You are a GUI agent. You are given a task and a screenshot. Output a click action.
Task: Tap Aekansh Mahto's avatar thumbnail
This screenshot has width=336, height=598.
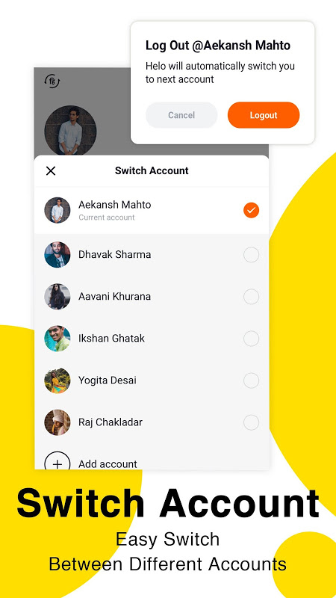[57, 210]
